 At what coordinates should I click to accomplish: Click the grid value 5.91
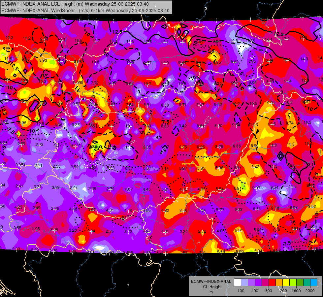[239, 230]
